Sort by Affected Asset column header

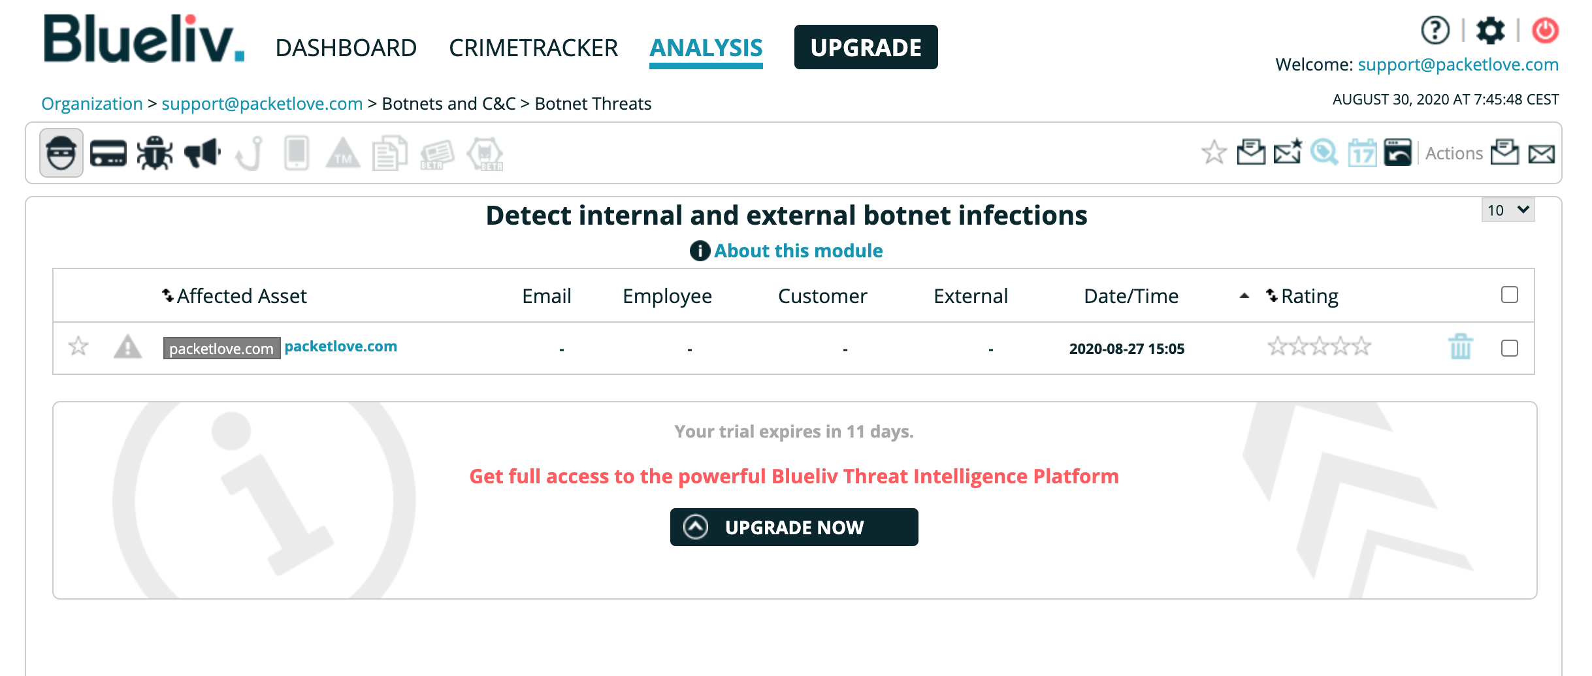[240, 297]
